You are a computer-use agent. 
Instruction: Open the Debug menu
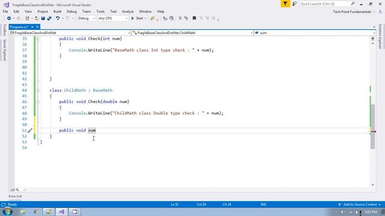coord(72,11)
